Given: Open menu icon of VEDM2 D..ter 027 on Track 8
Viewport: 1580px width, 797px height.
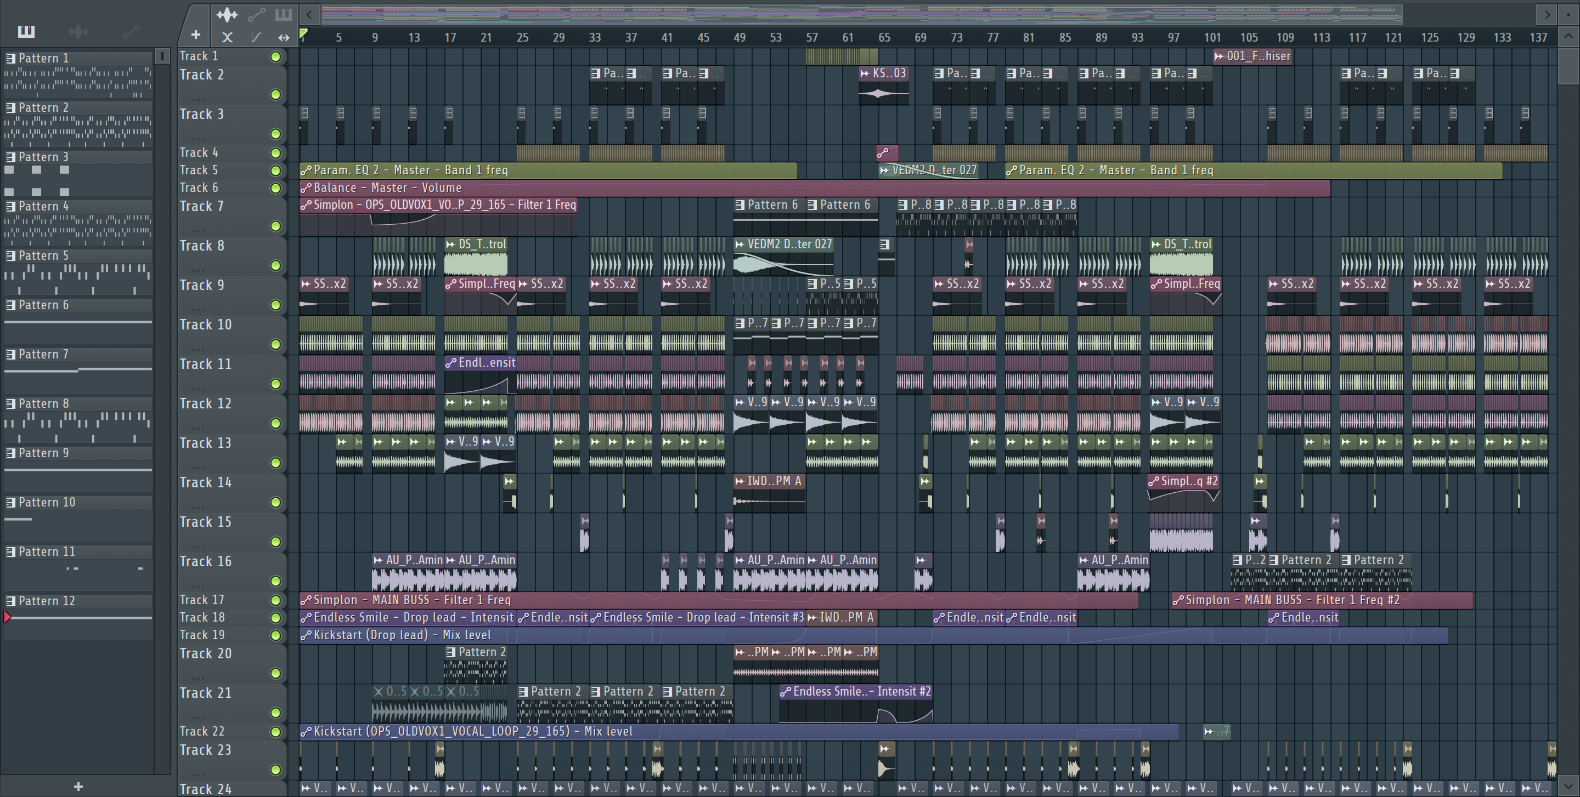Looking at the screenshot, I should pos(740,244).
